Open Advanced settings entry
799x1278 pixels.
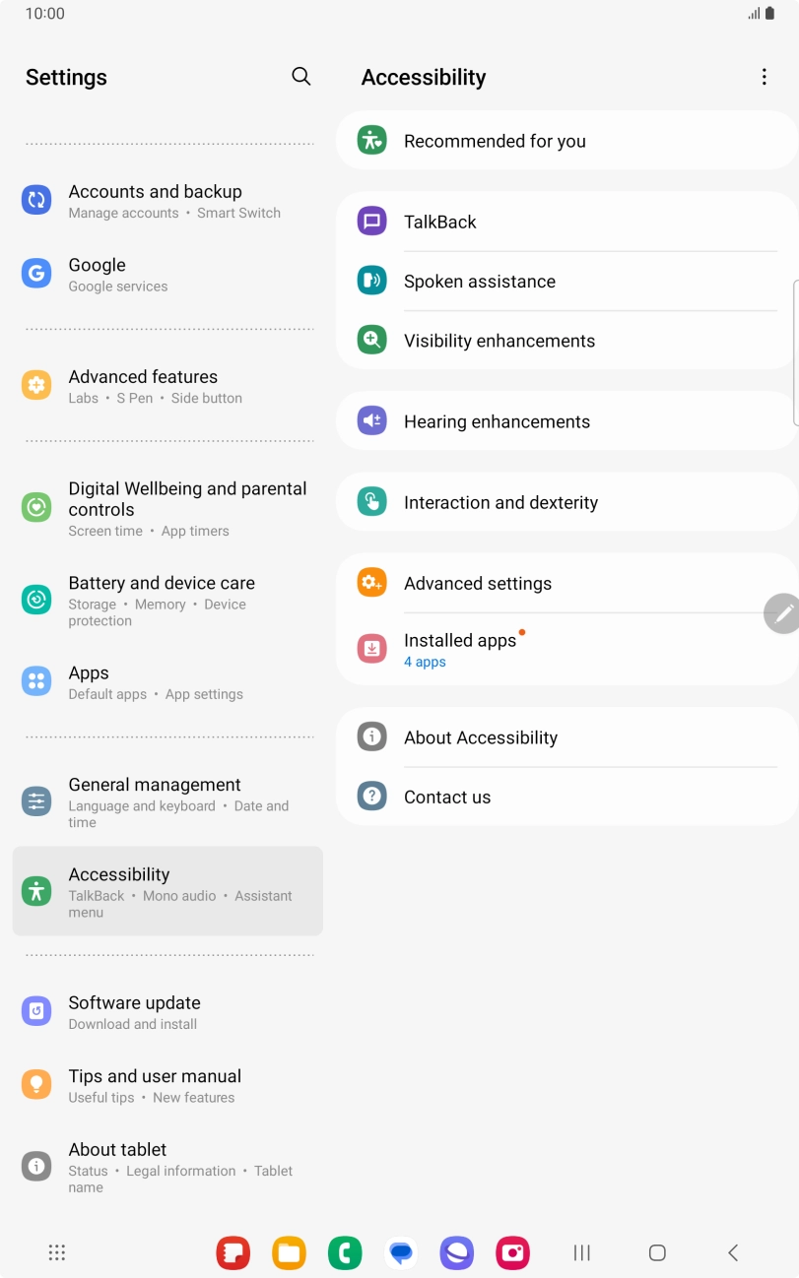click(x=566, y=583)
